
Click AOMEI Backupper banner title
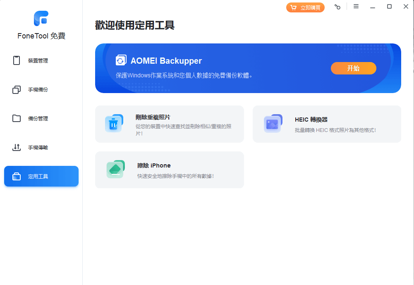pos(166,61)
